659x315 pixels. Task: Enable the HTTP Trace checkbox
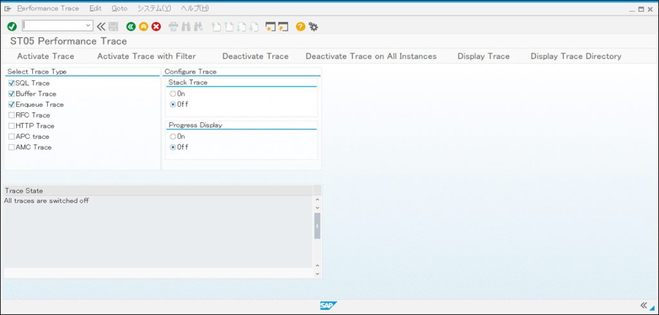pyautogui.click(x=12, y=125)
